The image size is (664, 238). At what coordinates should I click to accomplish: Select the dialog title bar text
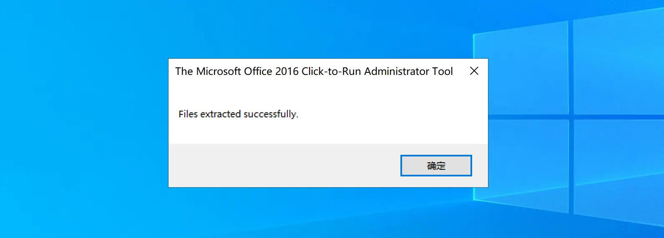tap(314, 72)
